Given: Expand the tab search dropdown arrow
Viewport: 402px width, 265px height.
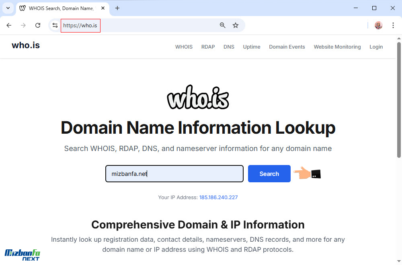Looking at the screenshot, I should [x=8, y=8].
